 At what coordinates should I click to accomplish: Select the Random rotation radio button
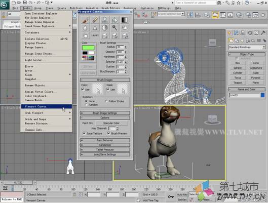(86, 105)
